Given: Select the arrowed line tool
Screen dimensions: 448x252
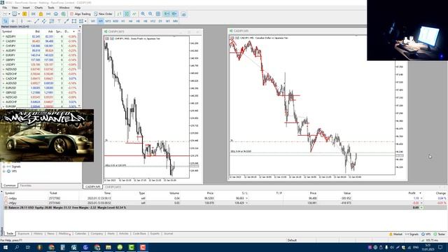Looking at the screenshot, I should (66, 21).
